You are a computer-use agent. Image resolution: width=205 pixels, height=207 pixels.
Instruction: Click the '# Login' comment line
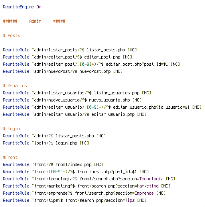(11, 129)
